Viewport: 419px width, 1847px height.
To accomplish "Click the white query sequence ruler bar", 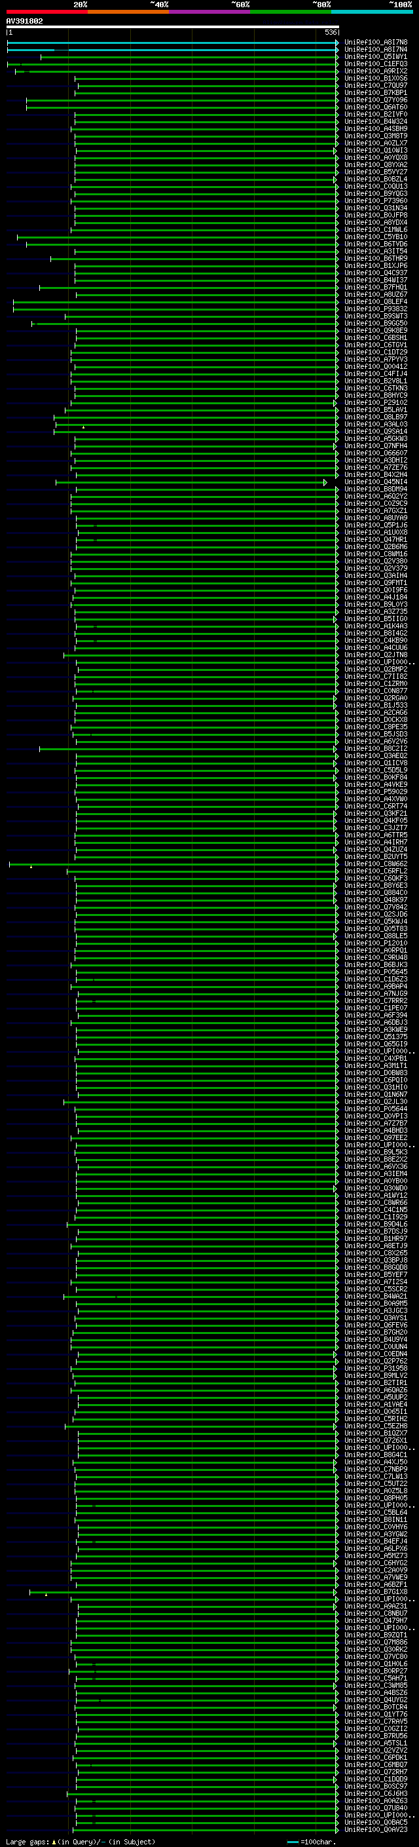I will click(x=173, y=26).
